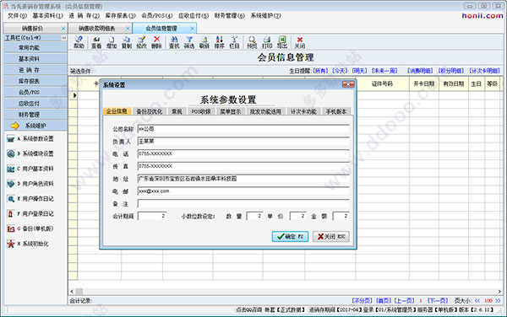Screen dimensions: 507x317
Task: Switch to the 手机版本 dialog tab
Action: point(336,111)
